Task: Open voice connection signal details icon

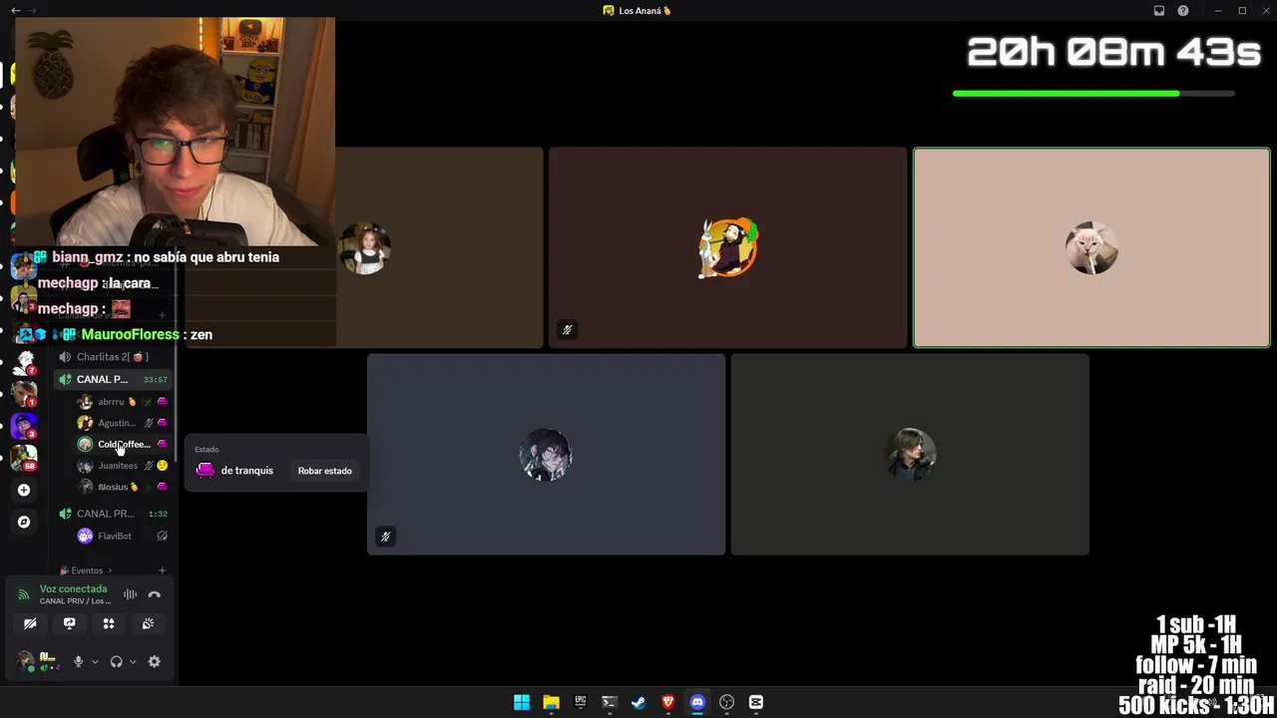Action: [24, 594]
